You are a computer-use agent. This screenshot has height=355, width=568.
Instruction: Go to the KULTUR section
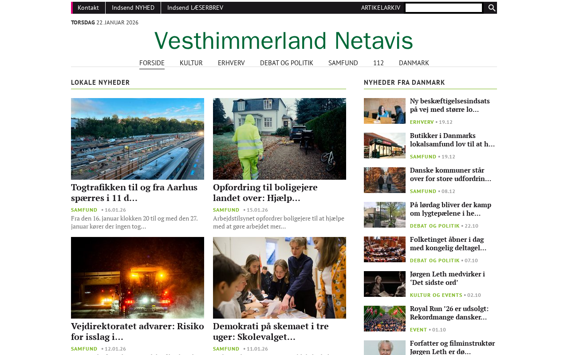click(x=191, y=63)
